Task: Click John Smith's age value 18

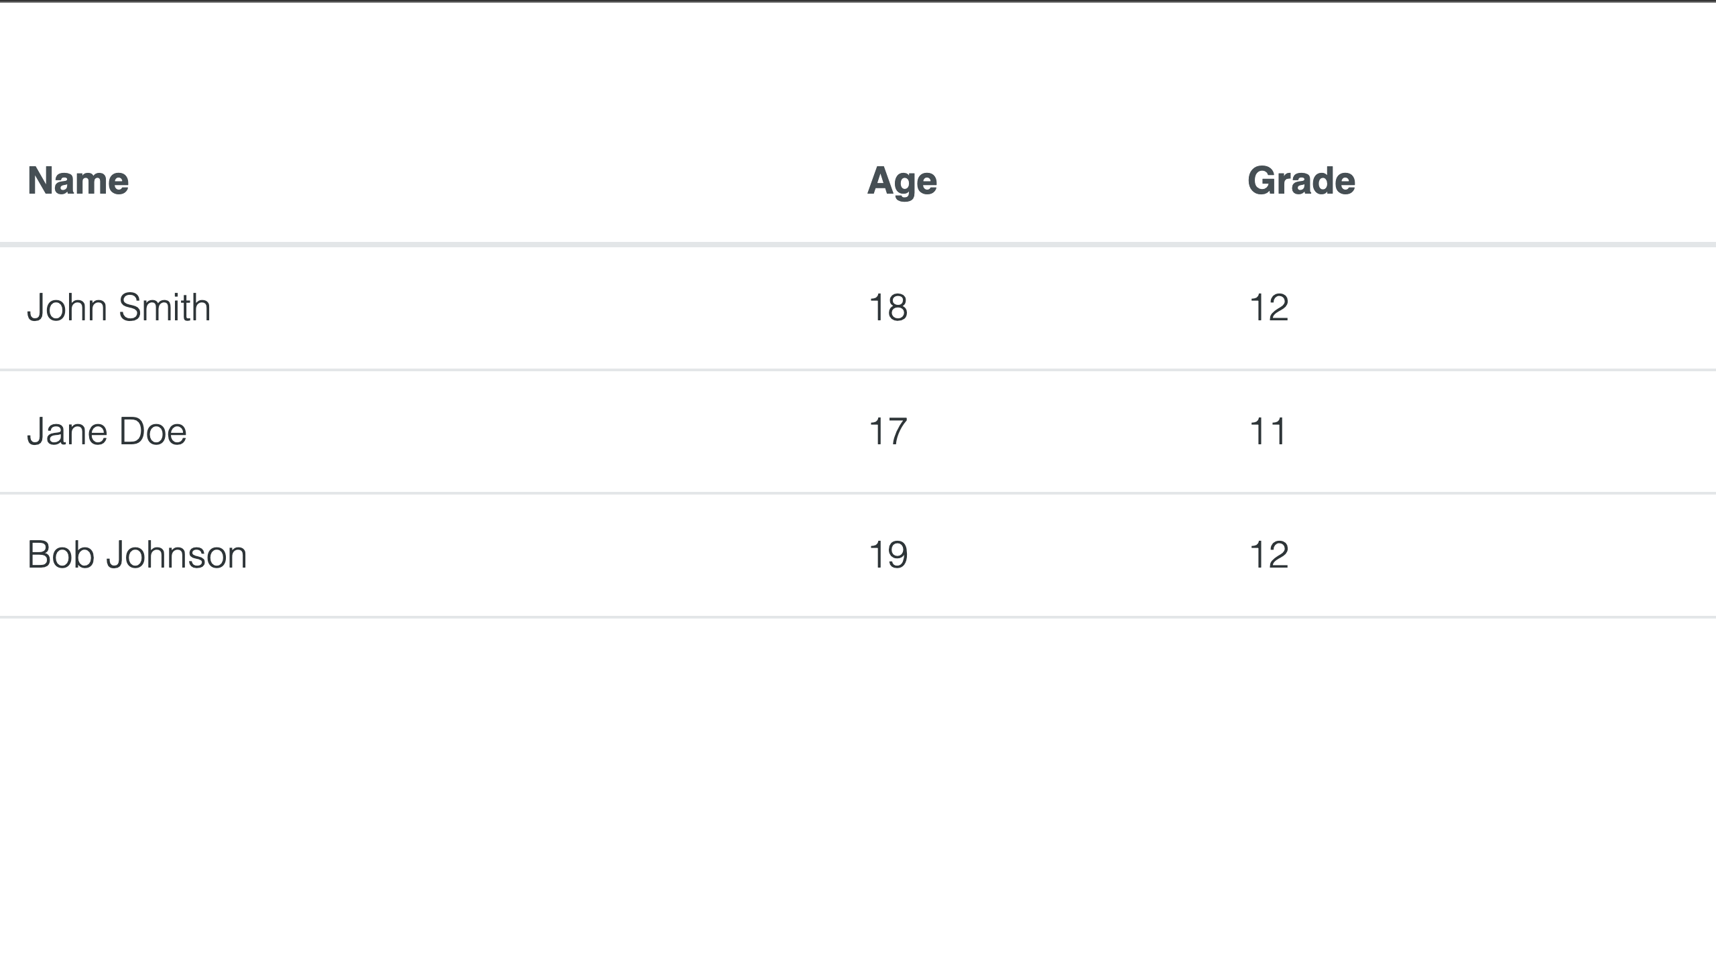Action: coord(888,308)
